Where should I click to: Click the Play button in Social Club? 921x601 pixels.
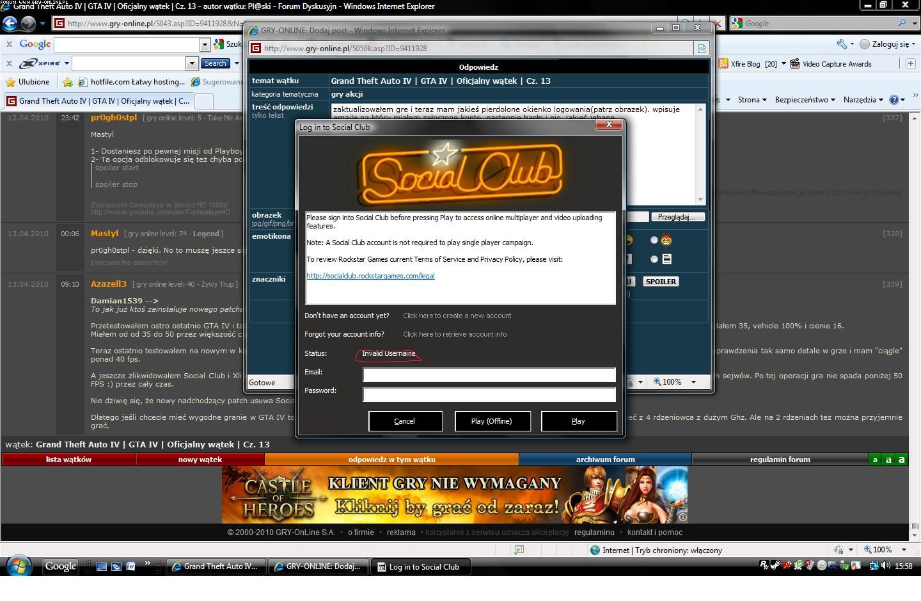(579, 421)
